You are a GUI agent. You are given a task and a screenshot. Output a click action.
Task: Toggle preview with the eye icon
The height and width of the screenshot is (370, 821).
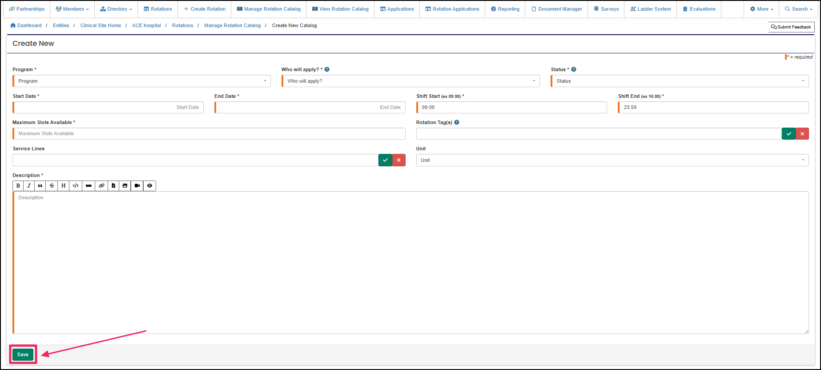tap(149, 185)
